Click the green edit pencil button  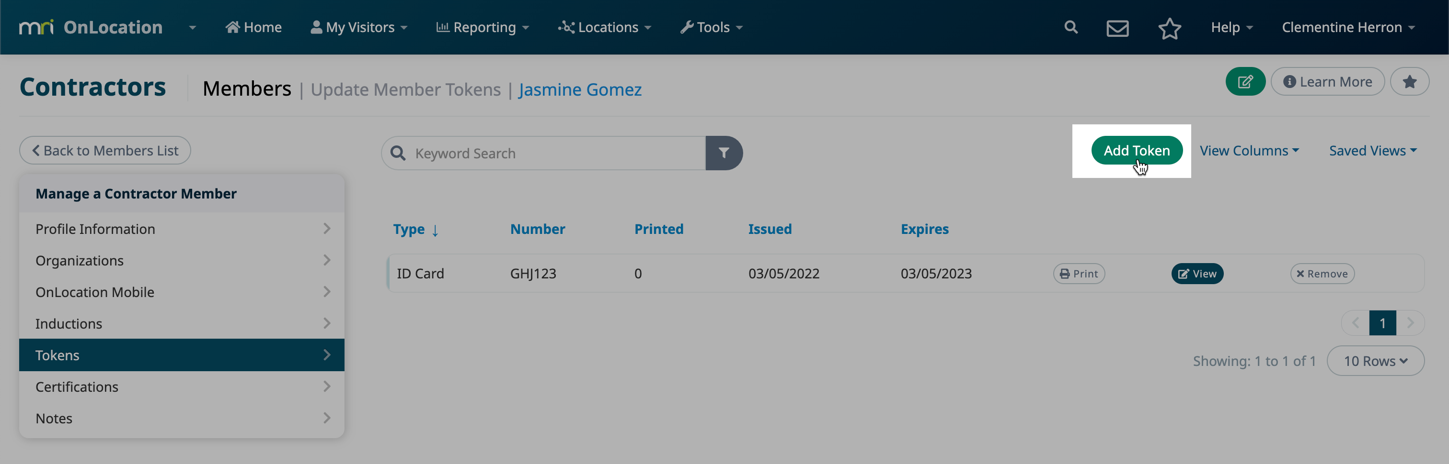click(x=1245, y=81)
